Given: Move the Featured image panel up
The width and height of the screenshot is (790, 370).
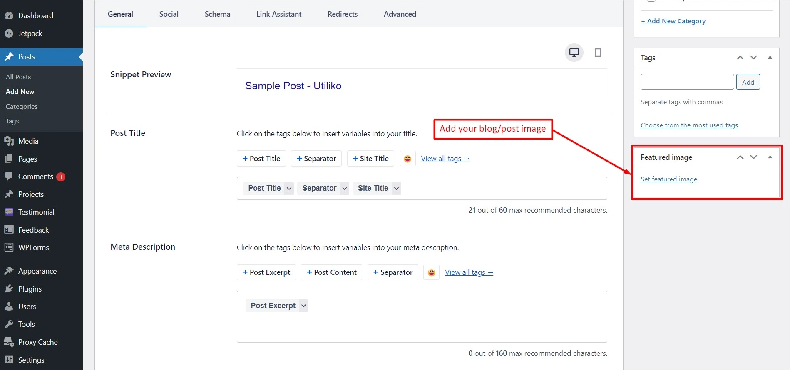Looking at the screenshot, I should point(740,157).
